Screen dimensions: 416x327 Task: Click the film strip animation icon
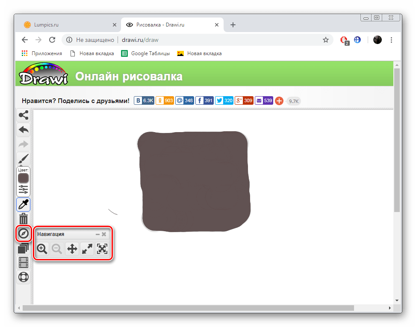coord(23,262)
